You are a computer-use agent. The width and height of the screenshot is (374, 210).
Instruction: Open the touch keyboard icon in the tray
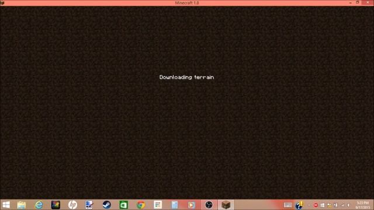(288, 205)
